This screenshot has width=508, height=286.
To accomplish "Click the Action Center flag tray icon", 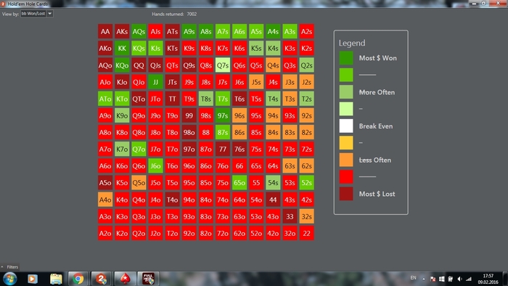I will tap(433, 279).
